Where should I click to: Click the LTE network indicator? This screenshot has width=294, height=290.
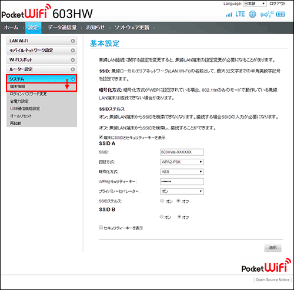click(x=240, y=14)
